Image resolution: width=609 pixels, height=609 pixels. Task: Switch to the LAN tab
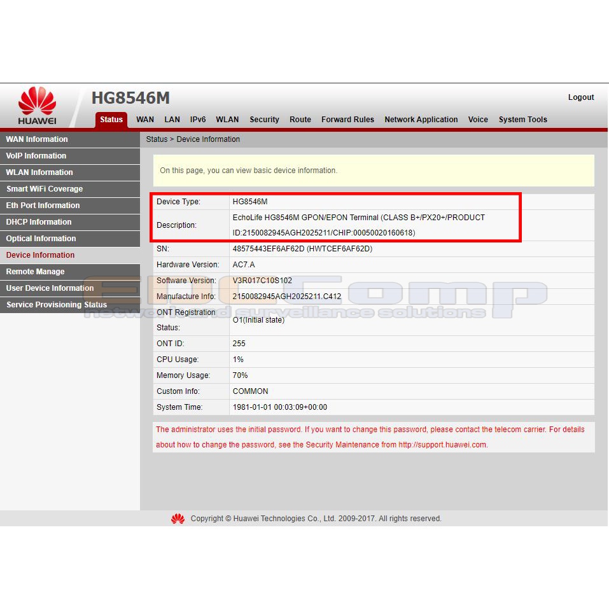pos(172,120)
